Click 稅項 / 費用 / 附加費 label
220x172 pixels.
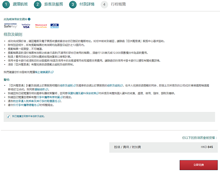[127, 147]
